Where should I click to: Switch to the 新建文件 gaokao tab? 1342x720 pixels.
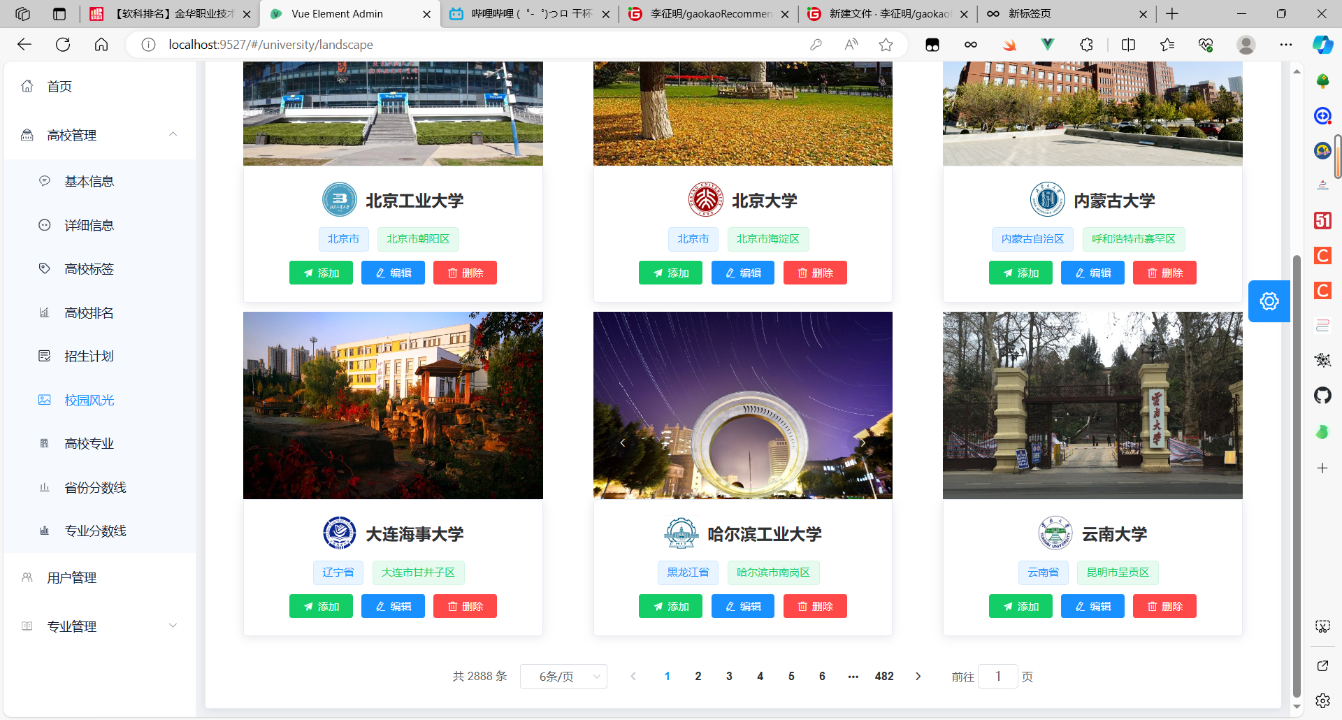point(888,14)
